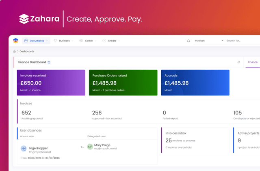Go to Dashboards breadcrumb link
The height and width of the screenshot is (171, 260).
(x=27, y=52)
